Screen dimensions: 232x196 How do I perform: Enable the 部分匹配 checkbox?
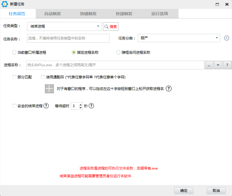pyautogui.click(x=14, y=77)
